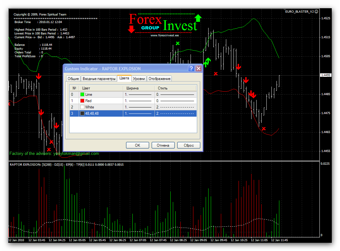This screenshot has height=251, width=340.
Task: Click the Lime color swatch
Action: (x=82, y=95)
